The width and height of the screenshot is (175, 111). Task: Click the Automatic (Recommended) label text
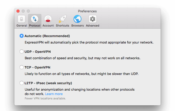point(47,36)
